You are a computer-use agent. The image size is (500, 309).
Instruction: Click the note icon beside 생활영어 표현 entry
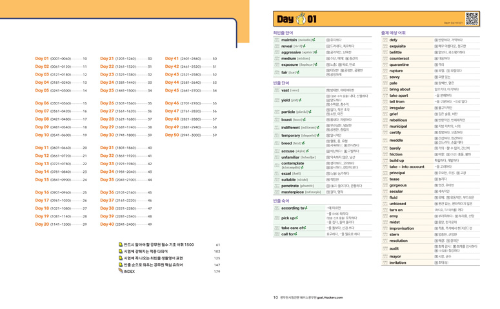[121, 258]
